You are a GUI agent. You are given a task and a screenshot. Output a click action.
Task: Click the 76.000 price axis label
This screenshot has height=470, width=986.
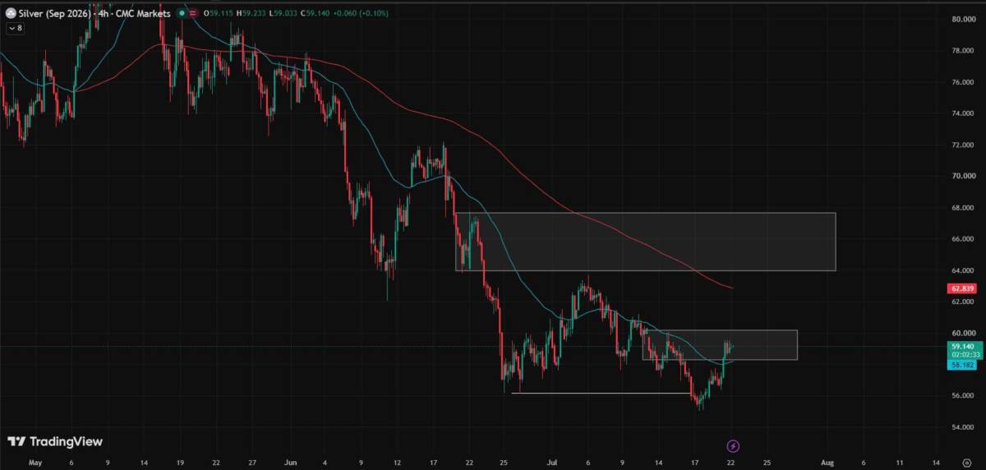coord(963,82)
